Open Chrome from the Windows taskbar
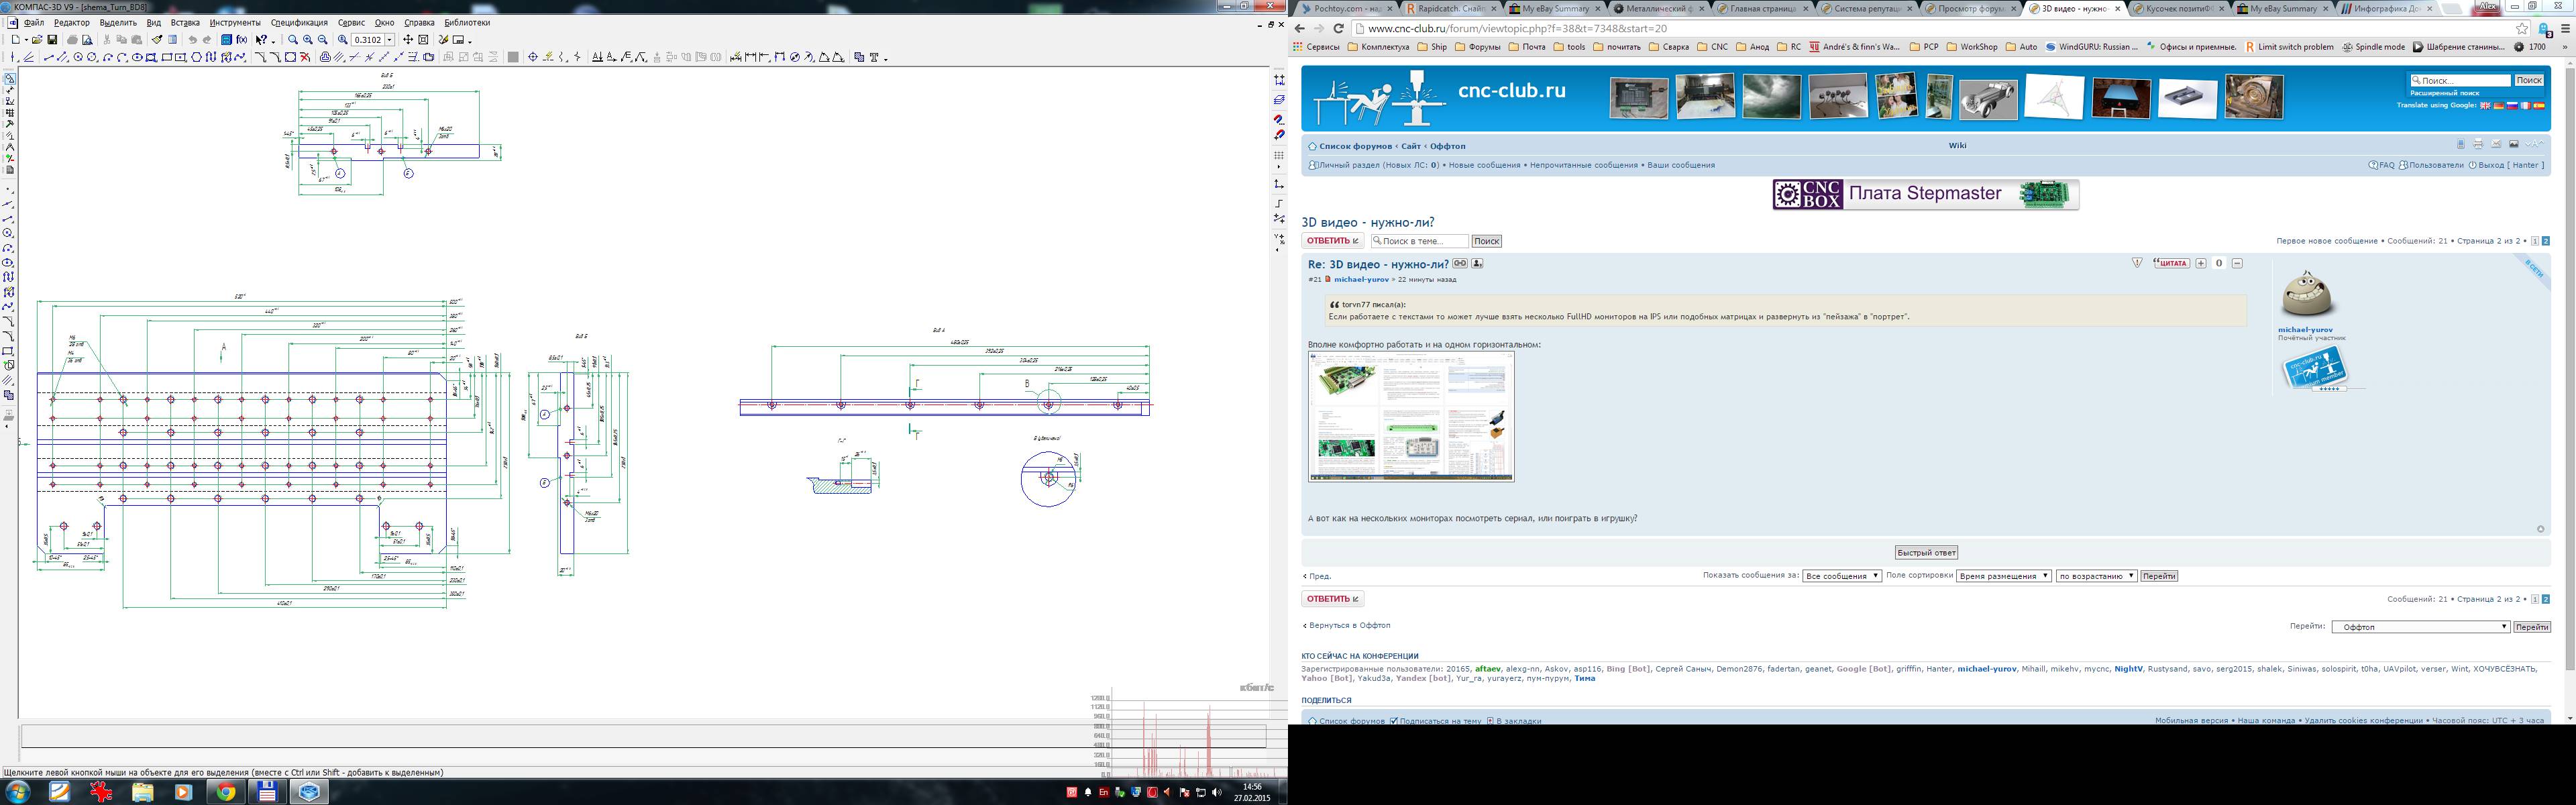Screen dimensions: 2576x805 [x=226, y=792]
